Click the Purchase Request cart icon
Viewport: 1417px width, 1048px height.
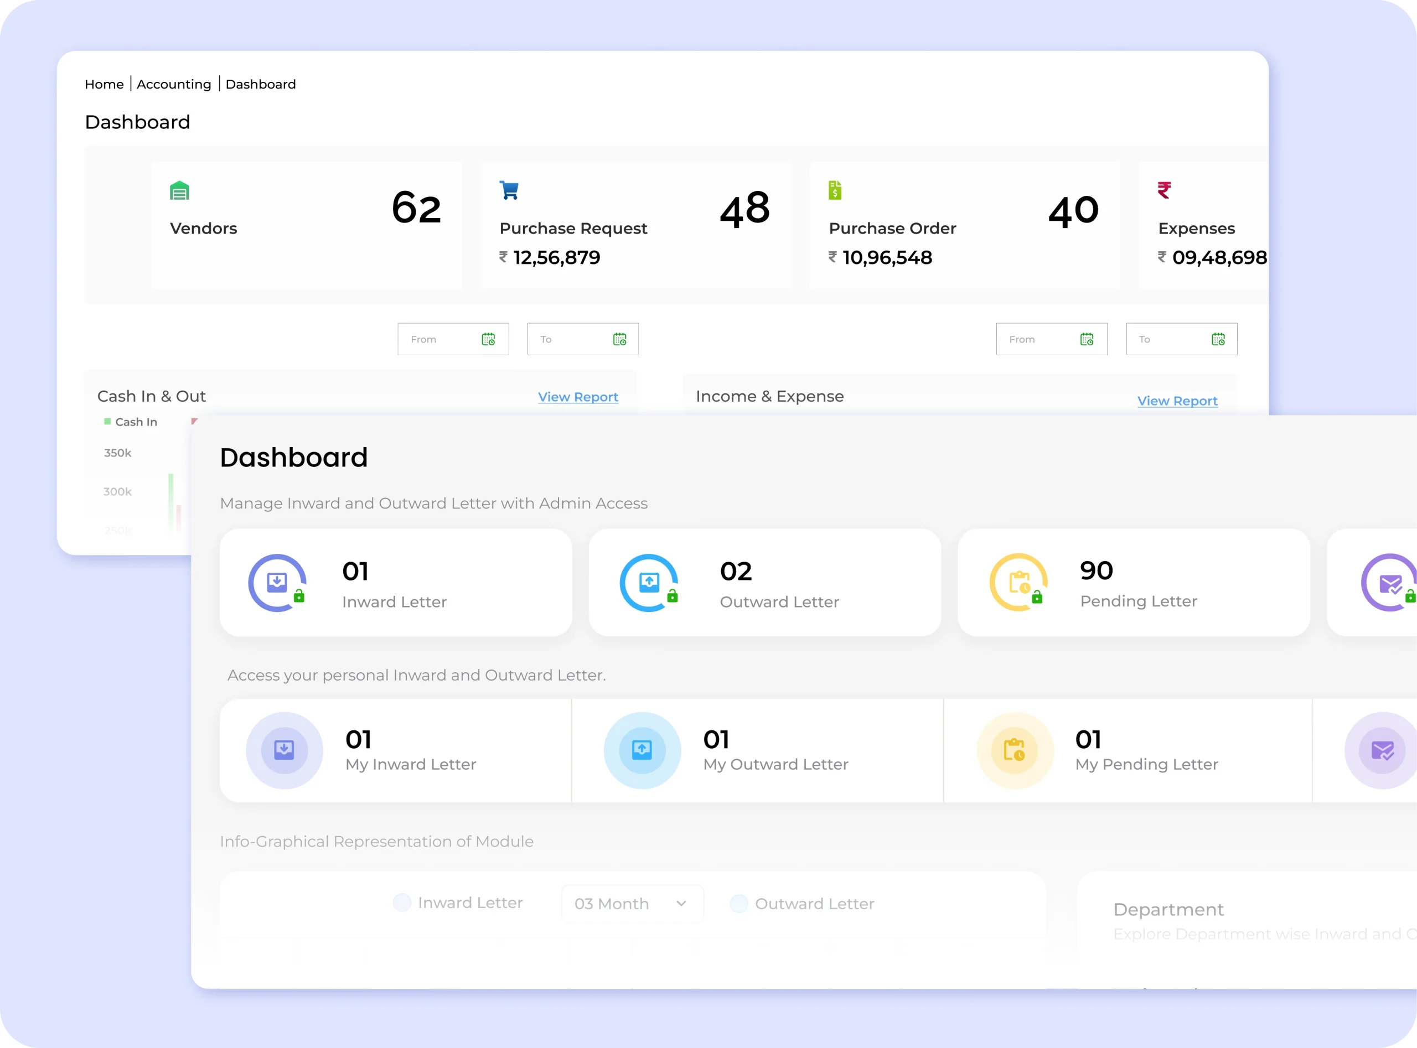click(509, 190)
